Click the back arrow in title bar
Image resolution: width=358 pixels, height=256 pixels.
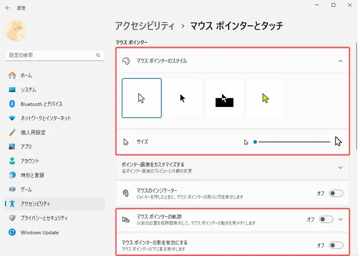pos(8,8)
